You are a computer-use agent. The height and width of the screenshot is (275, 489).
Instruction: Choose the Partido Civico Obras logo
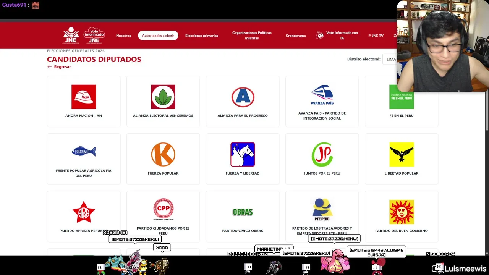(243, 212)
